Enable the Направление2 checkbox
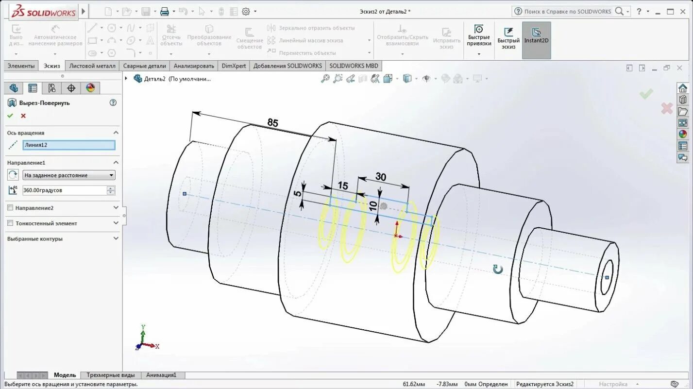 tap(10, 208)
